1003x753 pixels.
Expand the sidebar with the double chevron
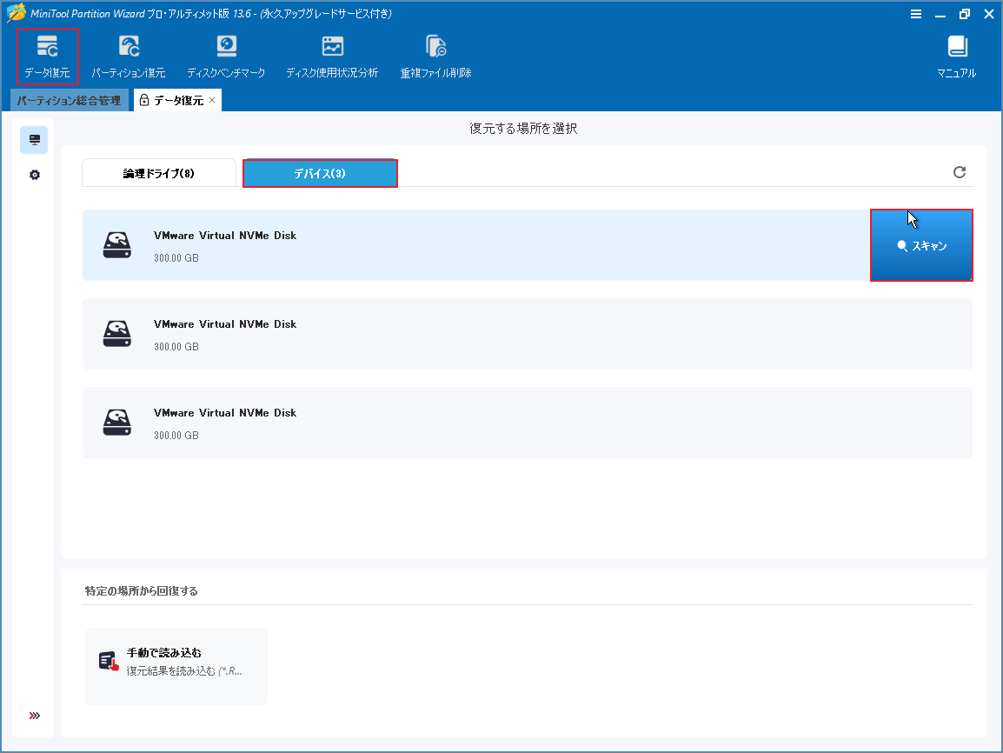33,715
